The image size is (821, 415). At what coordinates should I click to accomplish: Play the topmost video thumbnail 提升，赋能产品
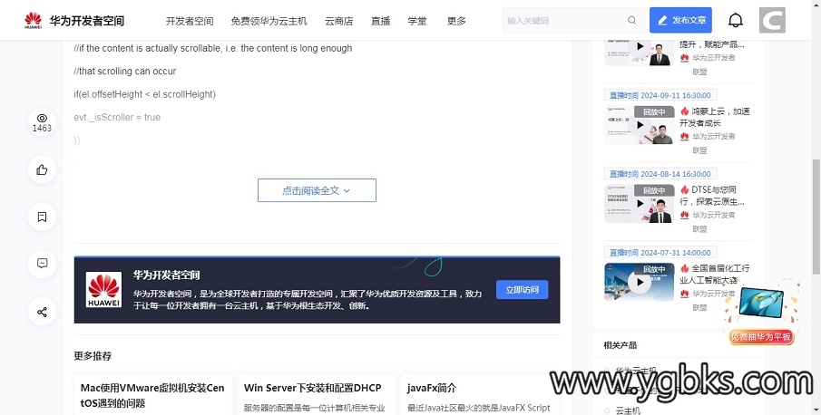tap(640, 51)
